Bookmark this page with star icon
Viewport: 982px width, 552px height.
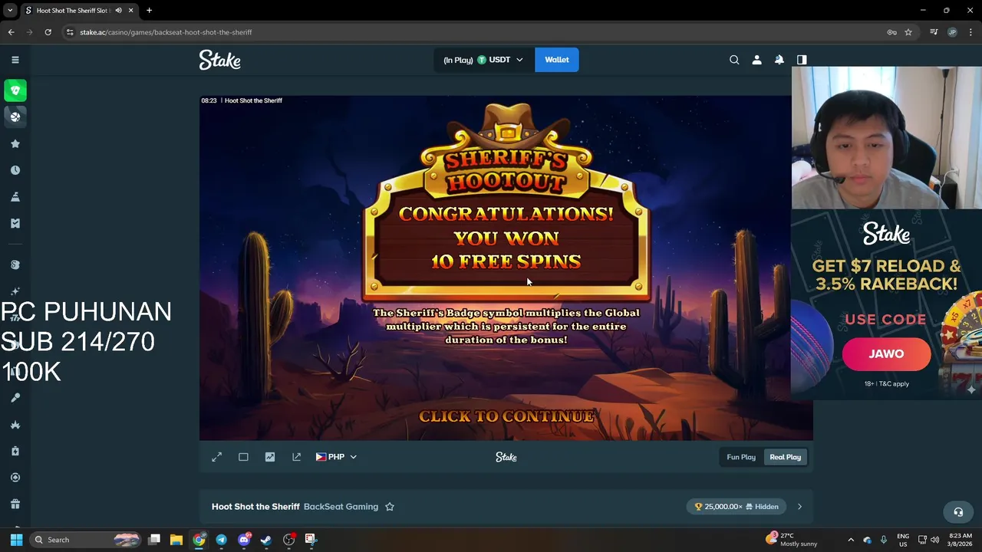point(908,32)
